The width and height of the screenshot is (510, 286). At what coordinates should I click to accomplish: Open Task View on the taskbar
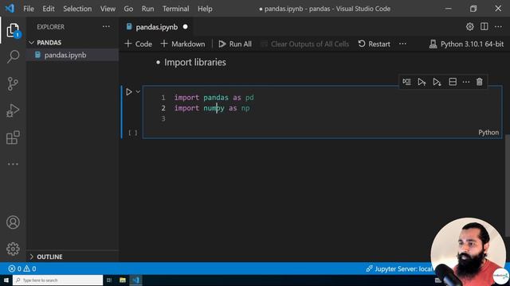(x=109, y=280)
